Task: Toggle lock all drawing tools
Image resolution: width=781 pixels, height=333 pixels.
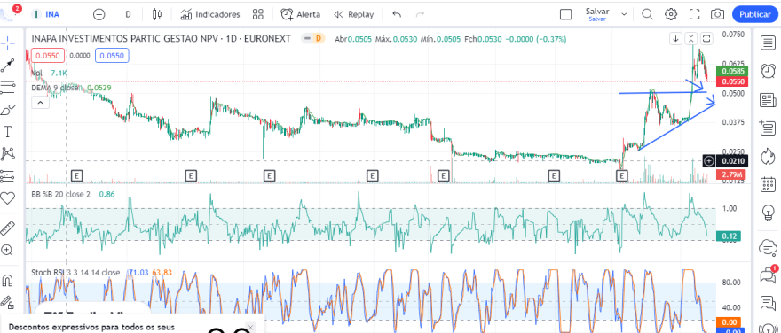Action: (7, 302)
